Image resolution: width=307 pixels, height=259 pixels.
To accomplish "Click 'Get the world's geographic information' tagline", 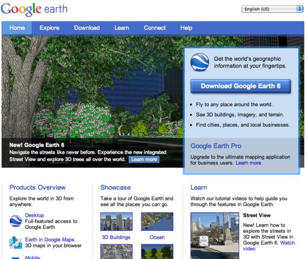I will [250, 62].
